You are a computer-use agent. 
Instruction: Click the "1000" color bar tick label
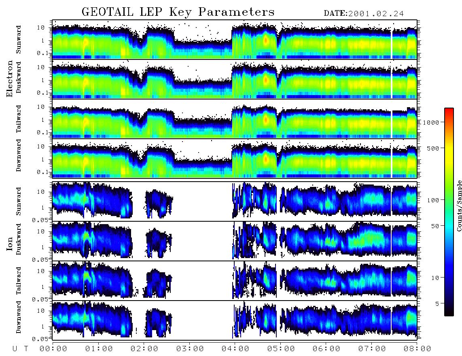pos(431,122)
